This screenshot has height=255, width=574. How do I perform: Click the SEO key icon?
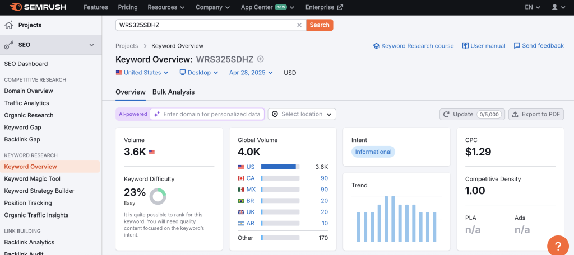pos(9,45)
